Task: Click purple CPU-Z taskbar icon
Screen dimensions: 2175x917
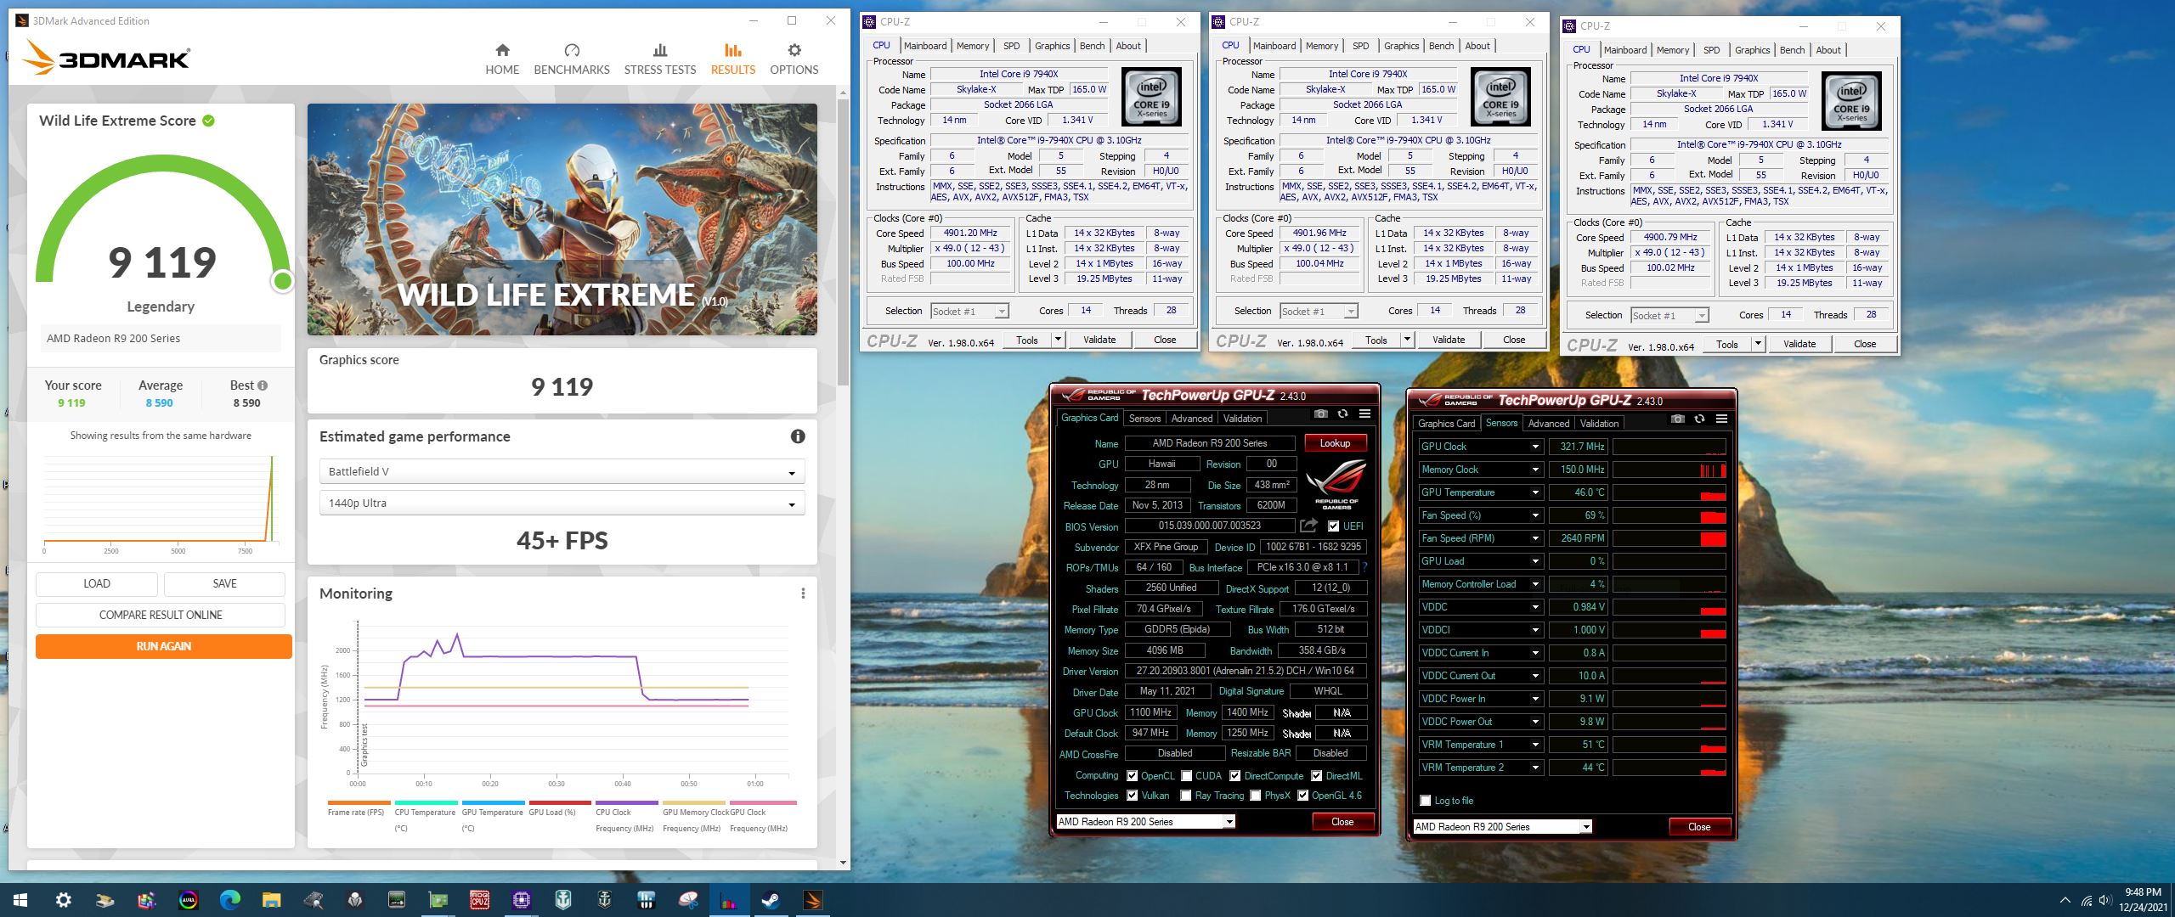Action: coord(522,900)
